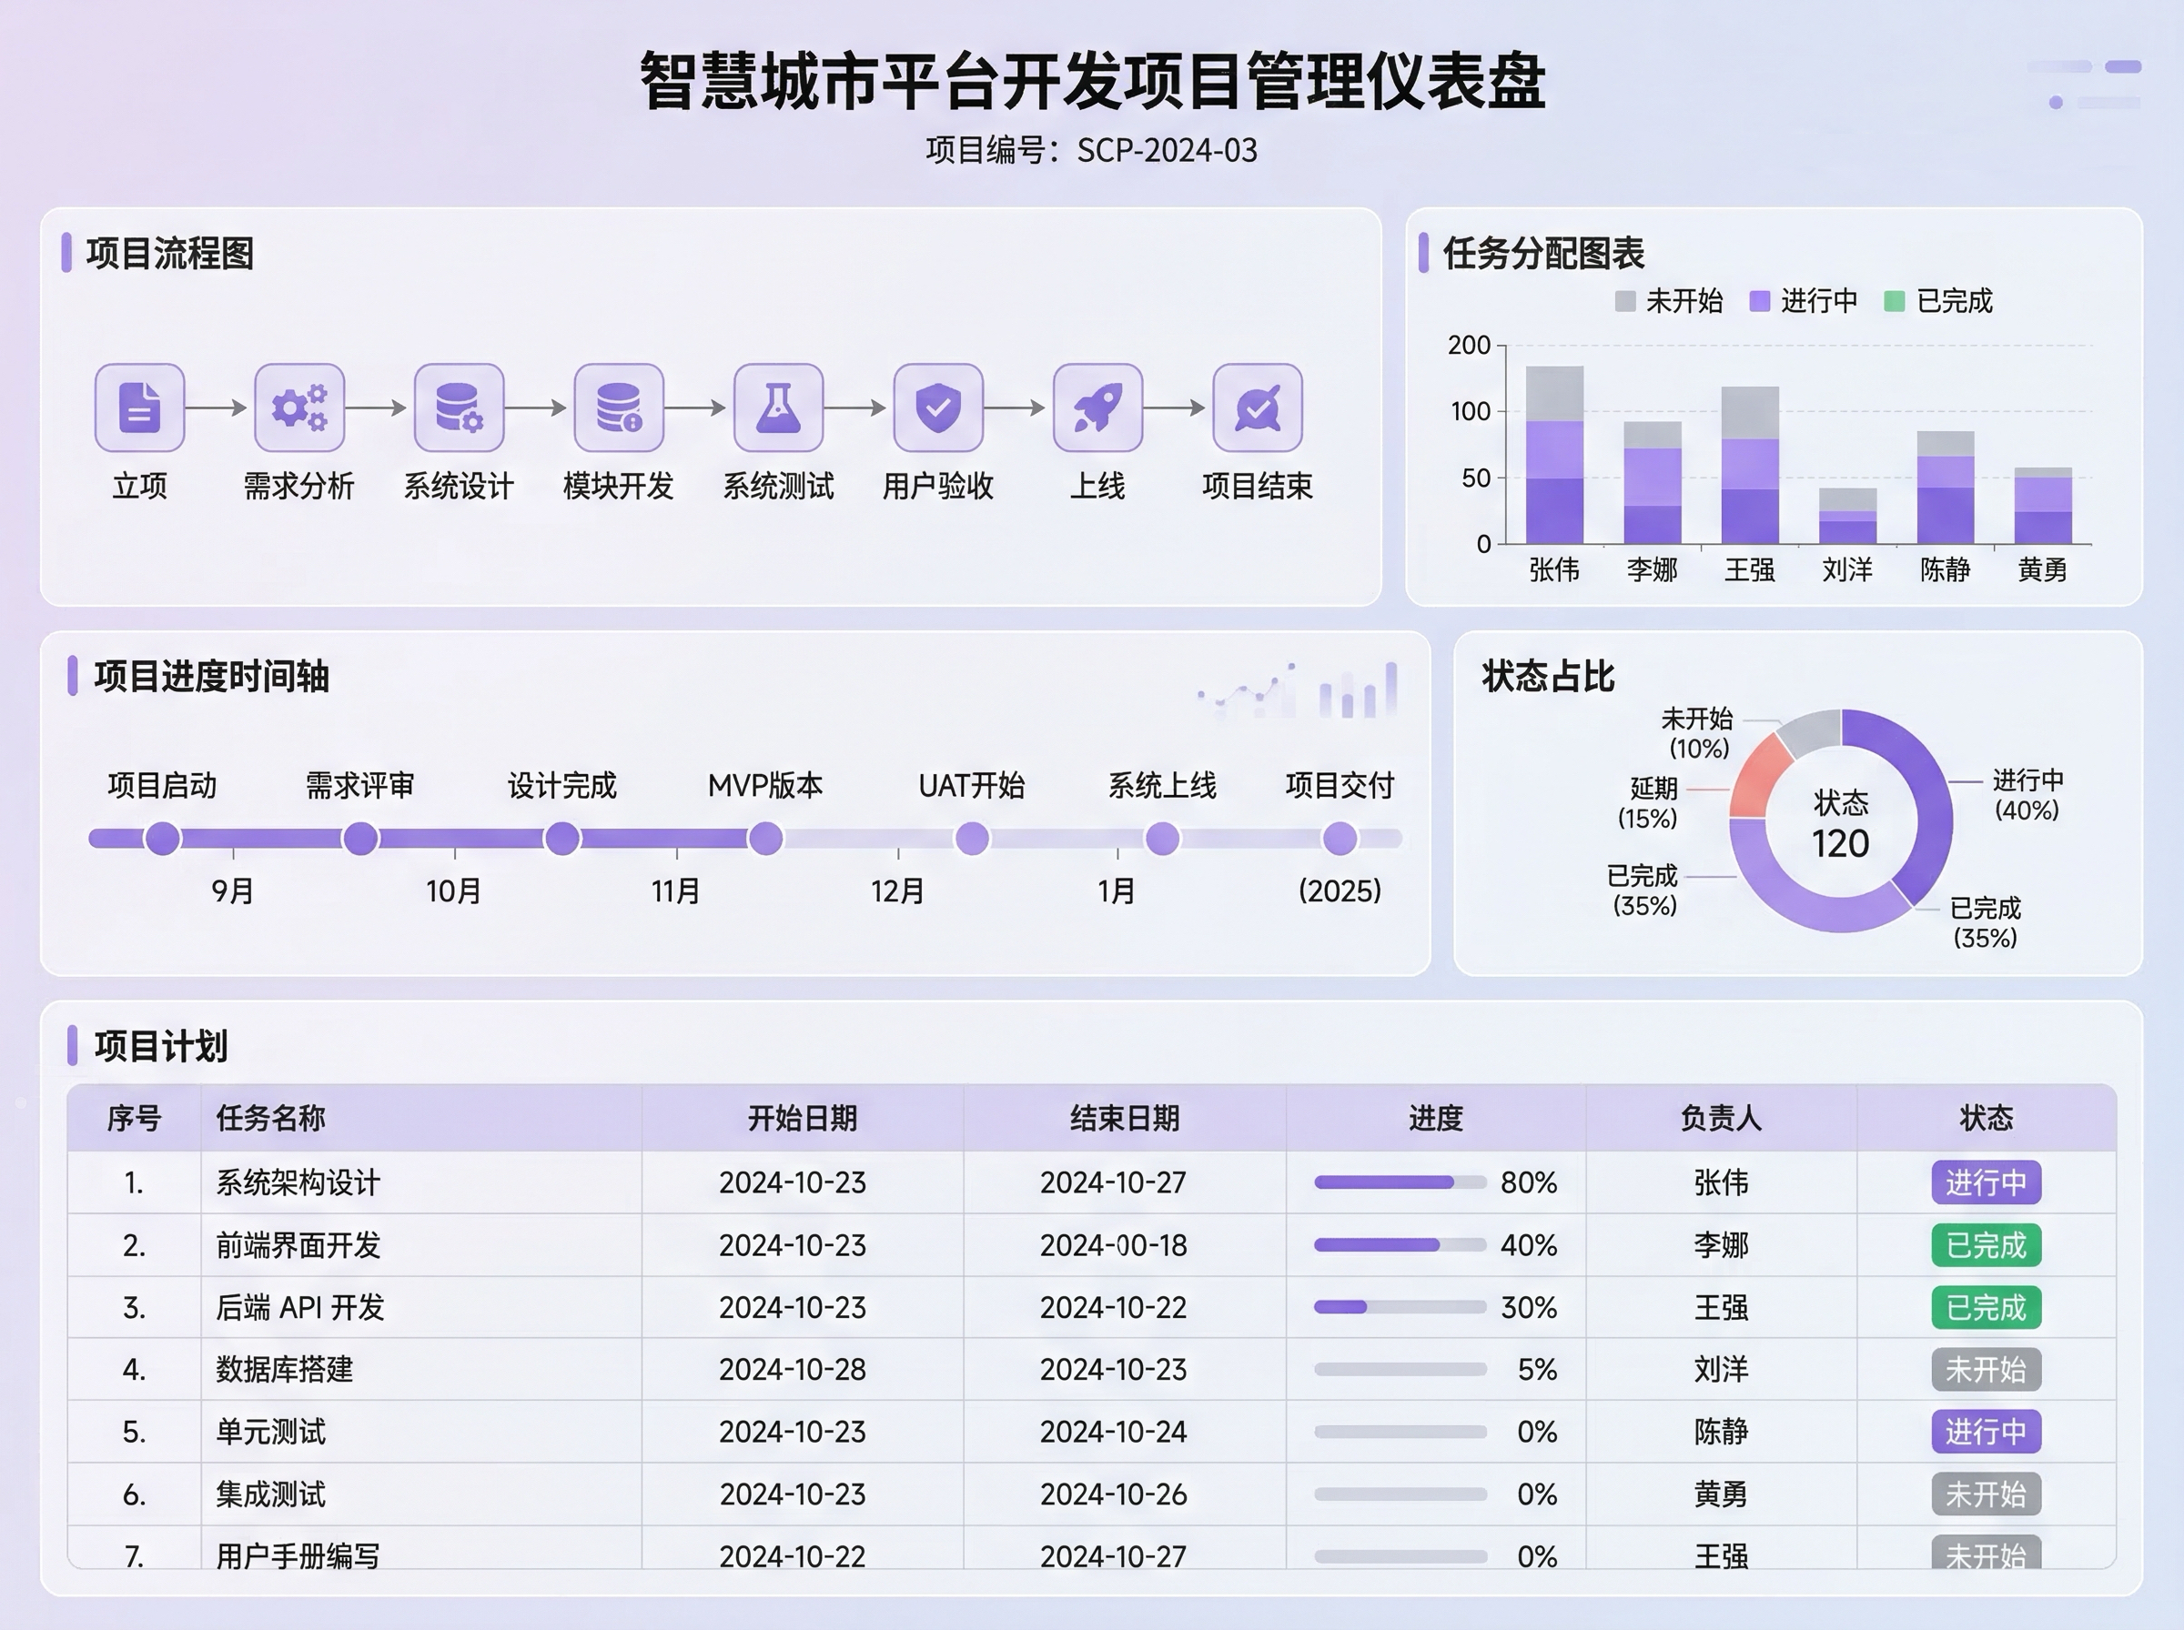Screen dimensions: 2184x1630
Task: Click the 已完成 badge for 前端界面开发
Action: [x=1987, y=1246]
